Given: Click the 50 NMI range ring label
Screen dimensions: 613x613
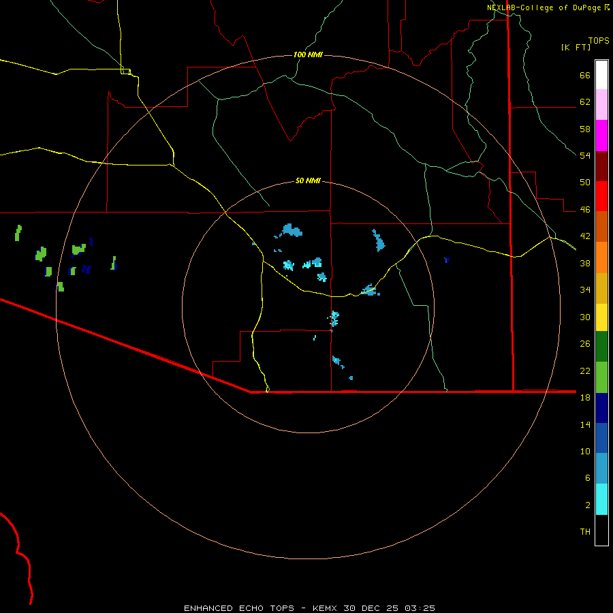Looking at the screenshot, I should click(x=308, y=180).
